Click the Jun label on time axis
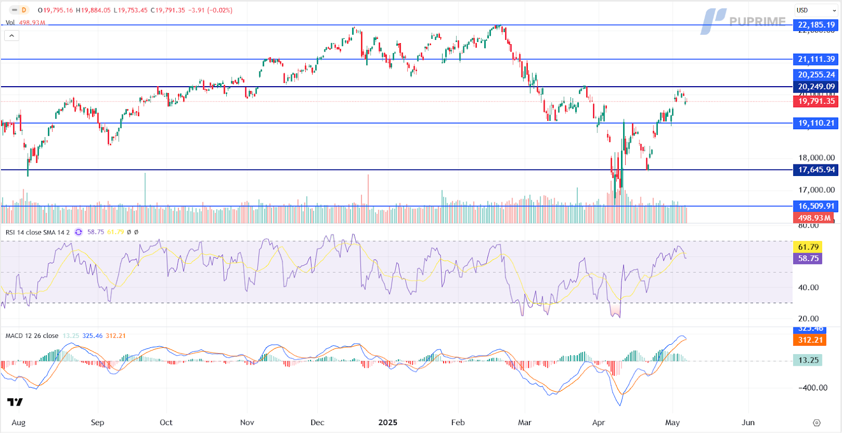 (x=748, y=422)
